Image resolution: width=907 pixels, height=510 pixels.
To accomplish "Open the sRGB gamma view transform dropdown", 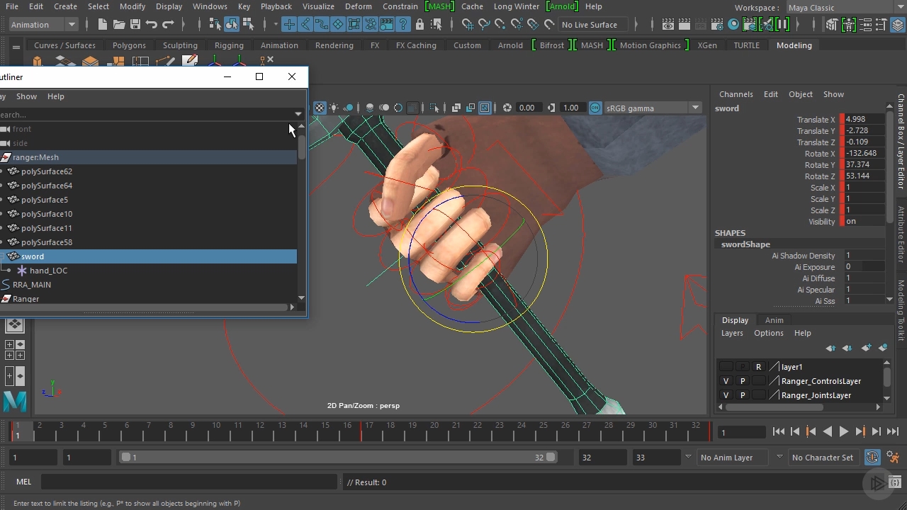I will 695,108.
